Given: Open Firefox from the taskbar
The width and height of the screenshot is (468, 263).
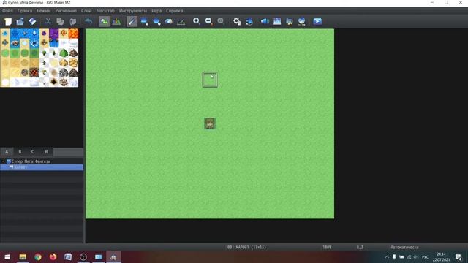Looking at the screenshot, I should [x=53, y=256].
